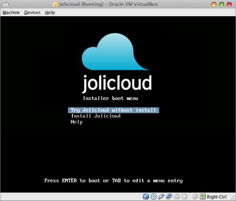This screenshot has height=201, width=236.
Task: Click the optical CD/DVD drive status icon
Action: (x=153, y=197)
